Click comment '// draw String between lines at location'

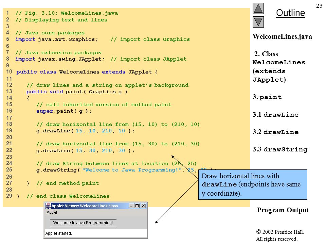(103, 163)
